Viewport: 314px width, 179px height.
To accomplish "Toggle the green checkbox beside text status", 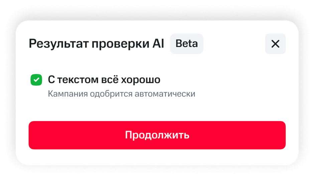I will tap(36, 80).
